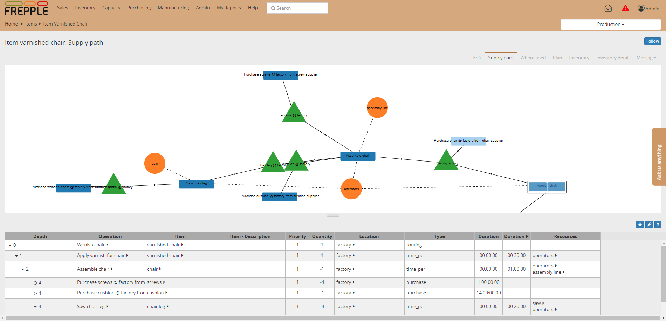This screenshot has width=666, height=322.
Task: Click the question mark help icon
Action: (x=658, y=224)
